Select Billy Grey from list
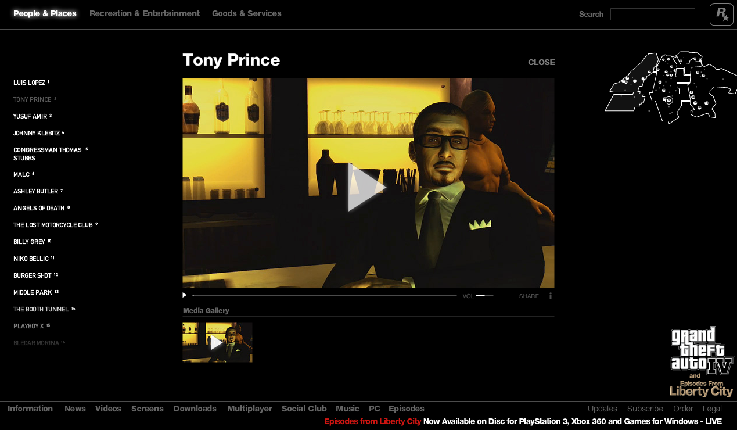 coord(33,242)
